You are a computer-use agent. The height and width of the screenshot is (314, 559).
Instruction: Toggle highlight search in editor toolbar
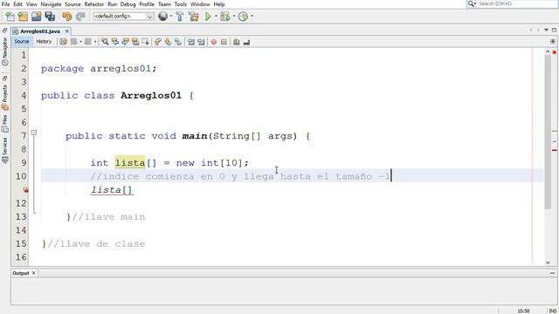(135, 42)
